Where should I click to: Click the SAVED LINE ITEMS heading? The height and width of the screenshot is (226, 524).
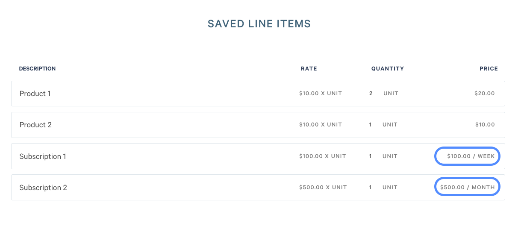tap(259, 24)
